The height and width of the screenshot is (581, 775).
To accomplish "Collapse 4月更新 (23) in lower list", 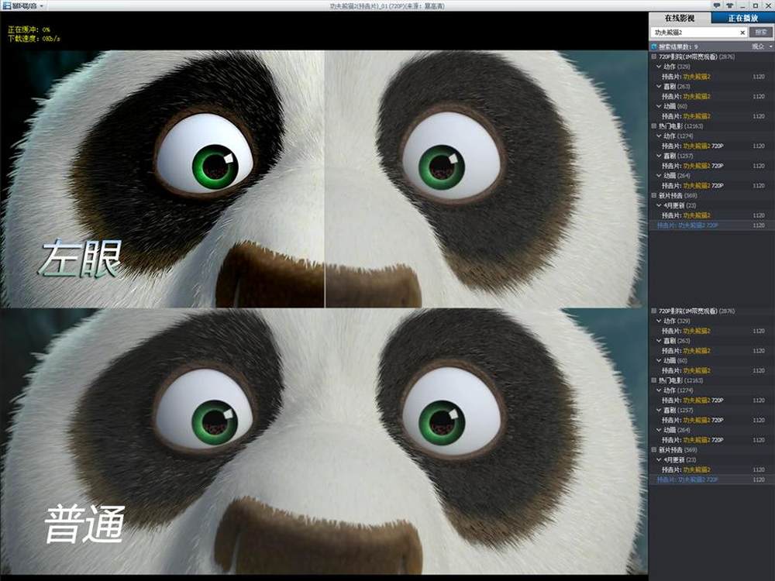I will (x=659, y=460).
